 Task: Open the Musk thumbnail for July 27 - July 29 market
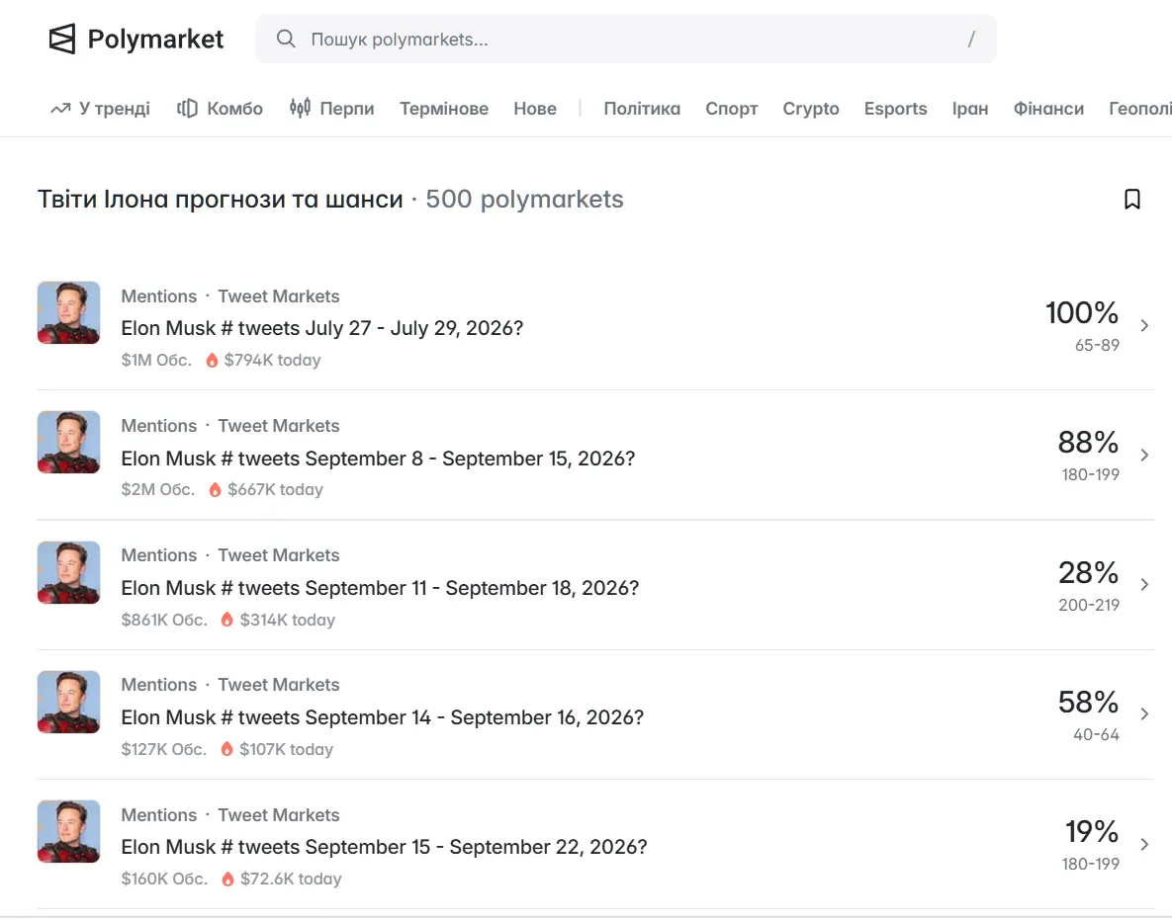coord(69,312)
